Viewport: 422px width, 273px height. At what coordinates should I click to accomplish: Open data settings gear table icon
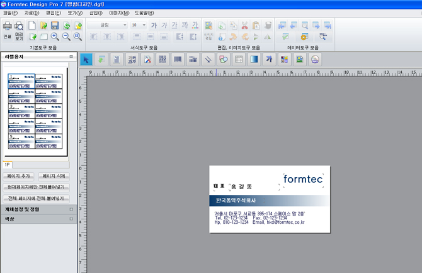[304, 37]
